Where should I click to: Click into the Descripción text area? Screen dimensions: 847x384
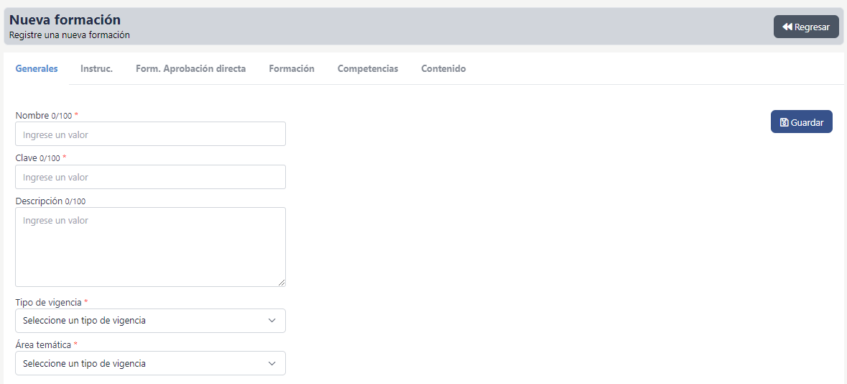point(150,247)
